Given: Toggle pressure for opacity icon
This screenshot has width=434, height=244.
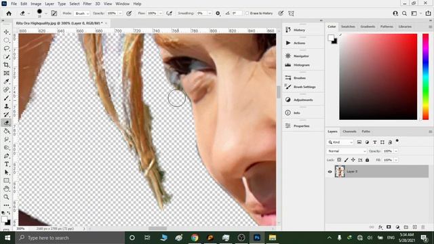Looking at the screenshot, I should tap(129, 14).
